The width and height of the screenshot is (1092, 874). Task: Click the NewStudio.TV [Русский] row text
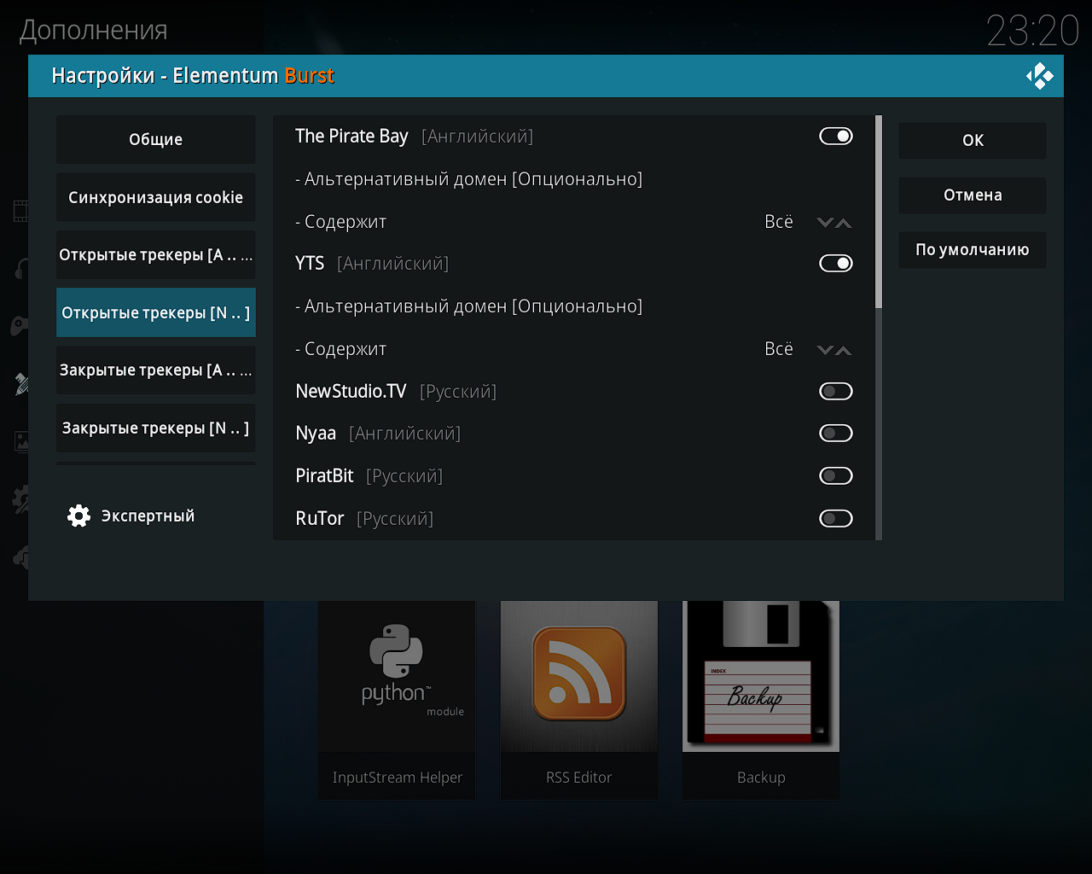(396, 391)
